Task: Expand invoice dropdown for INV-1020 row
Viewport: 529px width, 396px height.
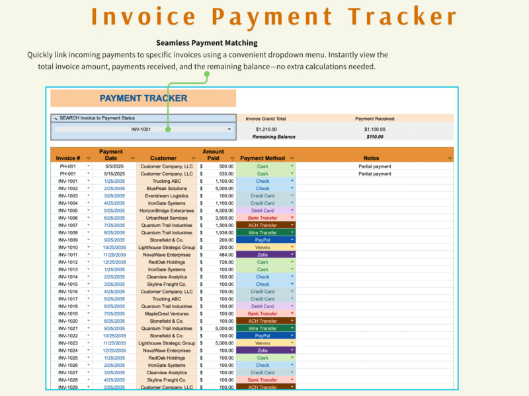Action: (89, 321)
